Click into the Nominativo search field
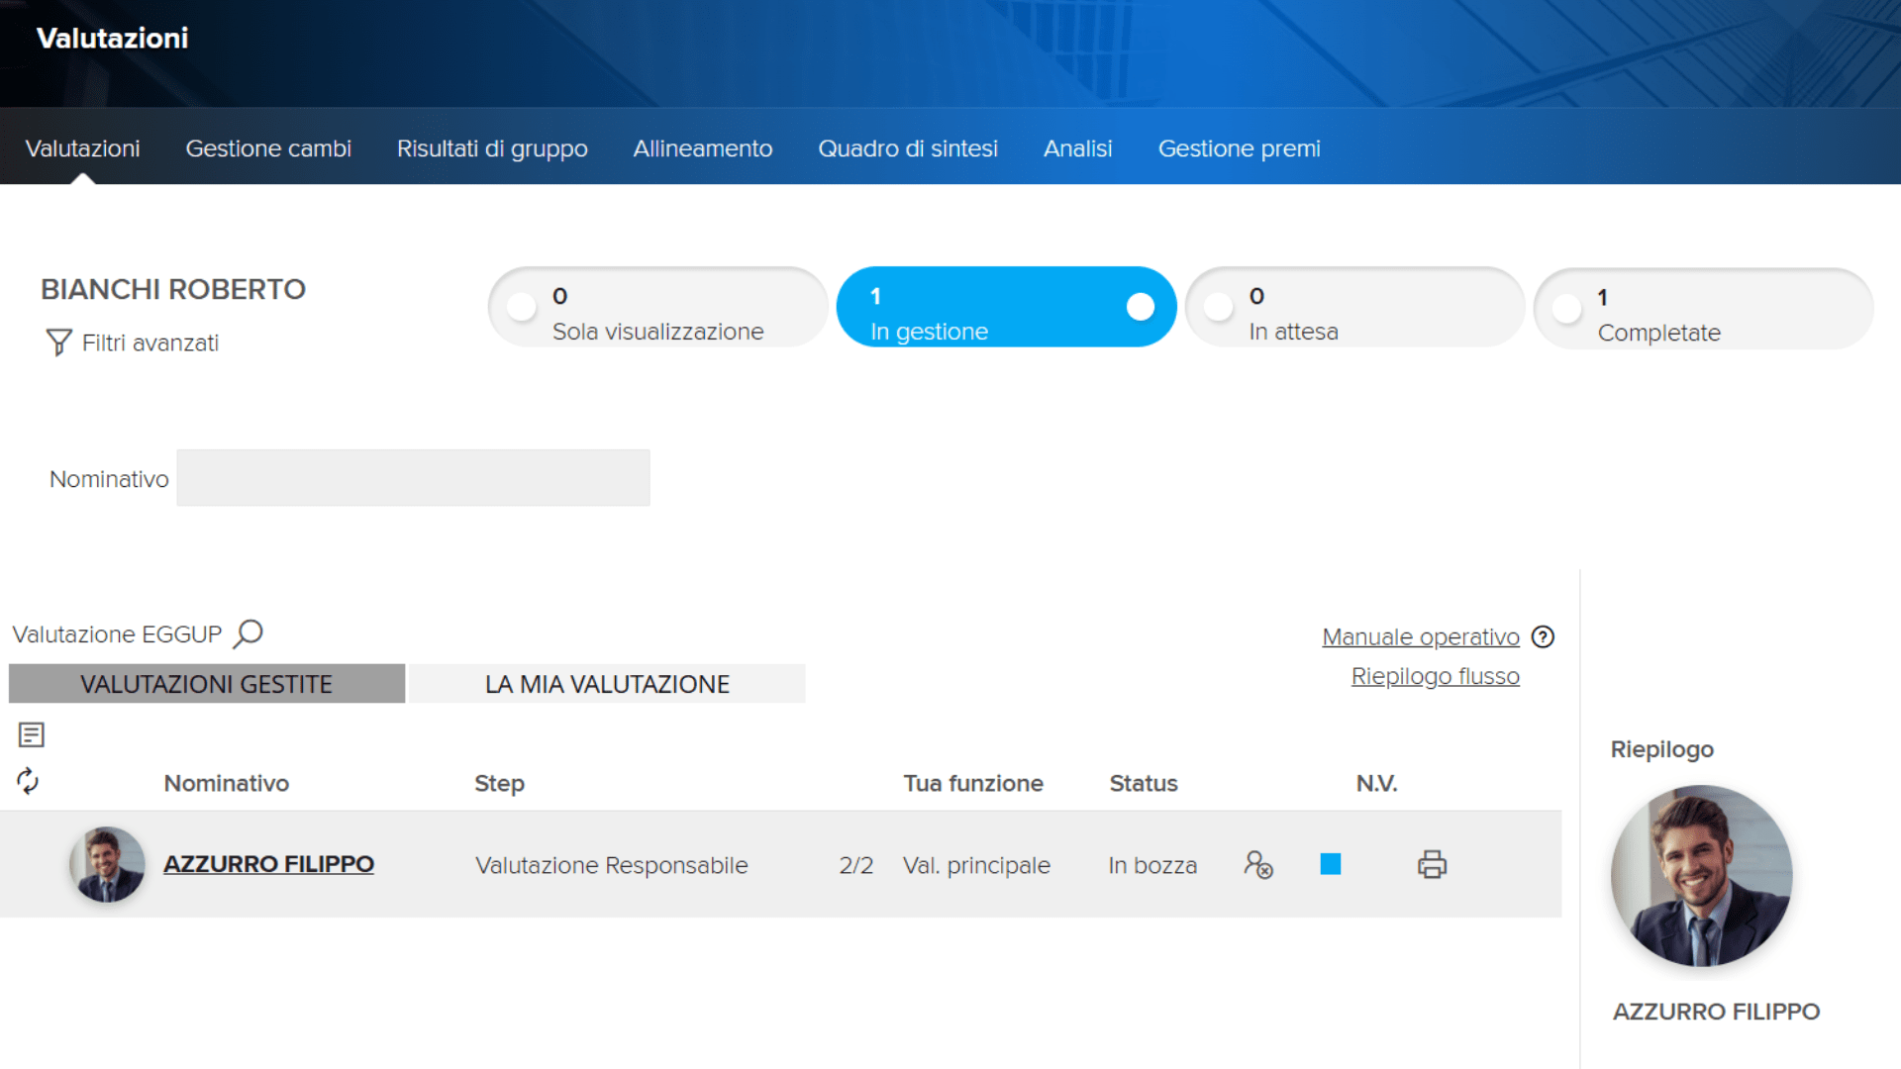The image size is (1901, 1069). pyautogui.click(x=413, y=478)
